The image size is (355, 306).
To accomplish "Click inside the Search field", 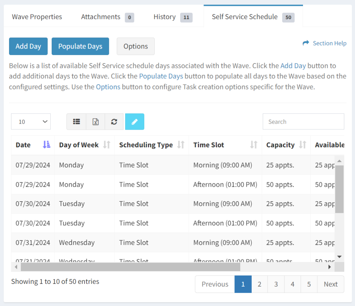I will (x=303, y=122).
